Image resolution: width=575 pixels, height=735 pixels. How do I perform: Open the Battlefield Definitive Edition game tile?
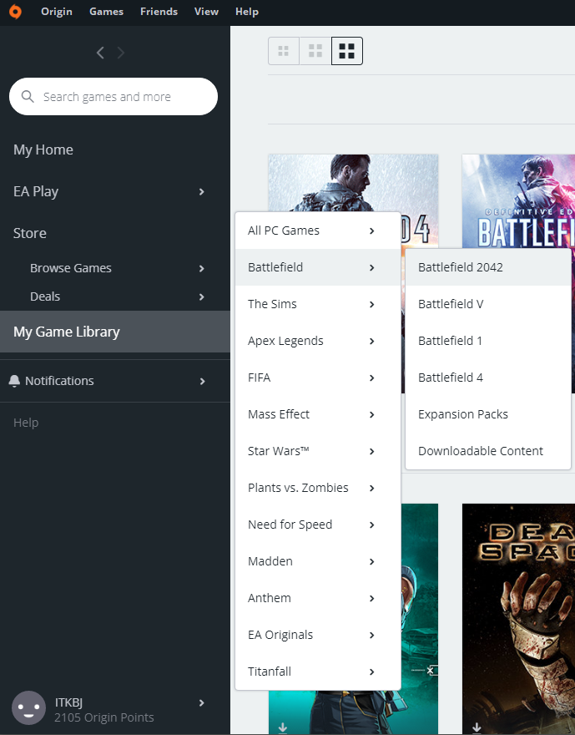(518, 201)
